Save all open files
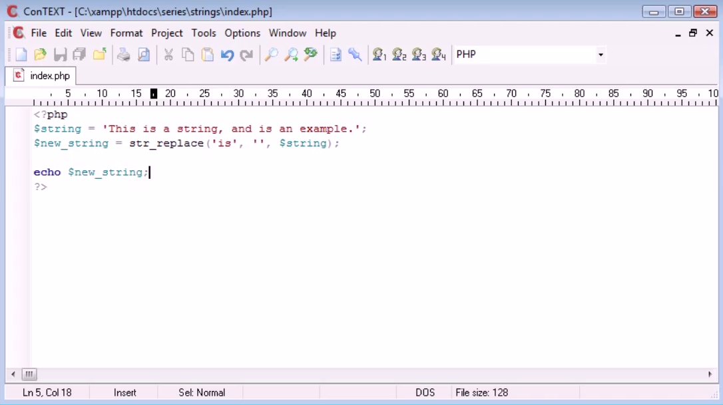This screenshot has width=723, height=405. click(x=79, y=55)
